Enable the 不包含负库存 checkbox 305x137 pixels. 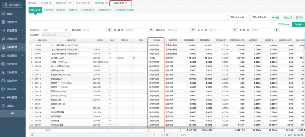[x=228, y=18]
